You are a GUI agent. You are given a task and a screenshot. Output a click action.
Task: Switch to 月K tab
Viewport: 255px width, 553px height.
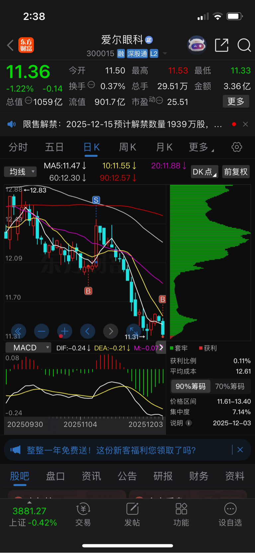[164, 147]
